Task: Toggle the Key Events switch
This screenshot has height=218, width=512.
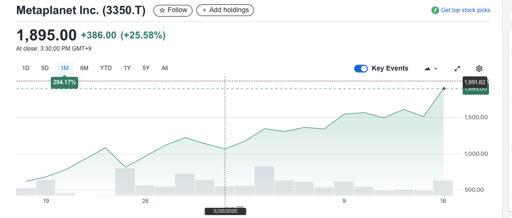Action: [361, 69]
